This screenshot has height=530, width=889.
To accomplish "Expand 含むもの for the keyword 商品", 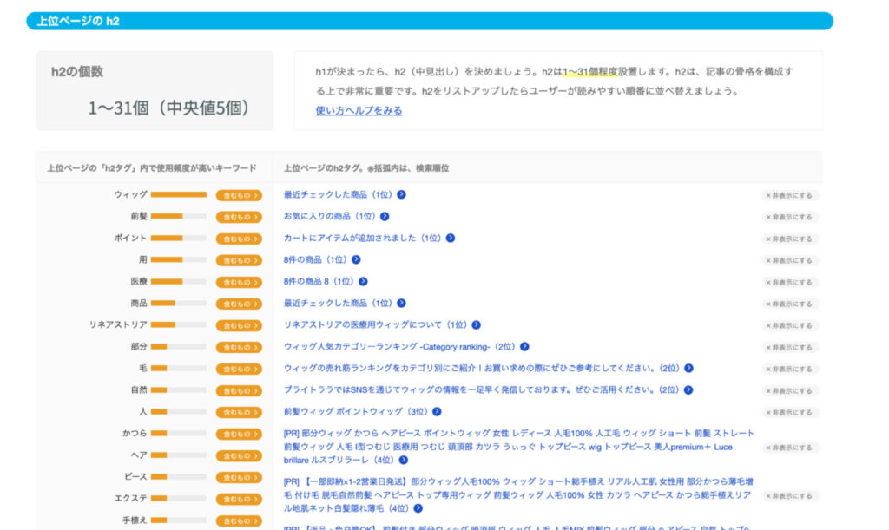I will 239,304.
